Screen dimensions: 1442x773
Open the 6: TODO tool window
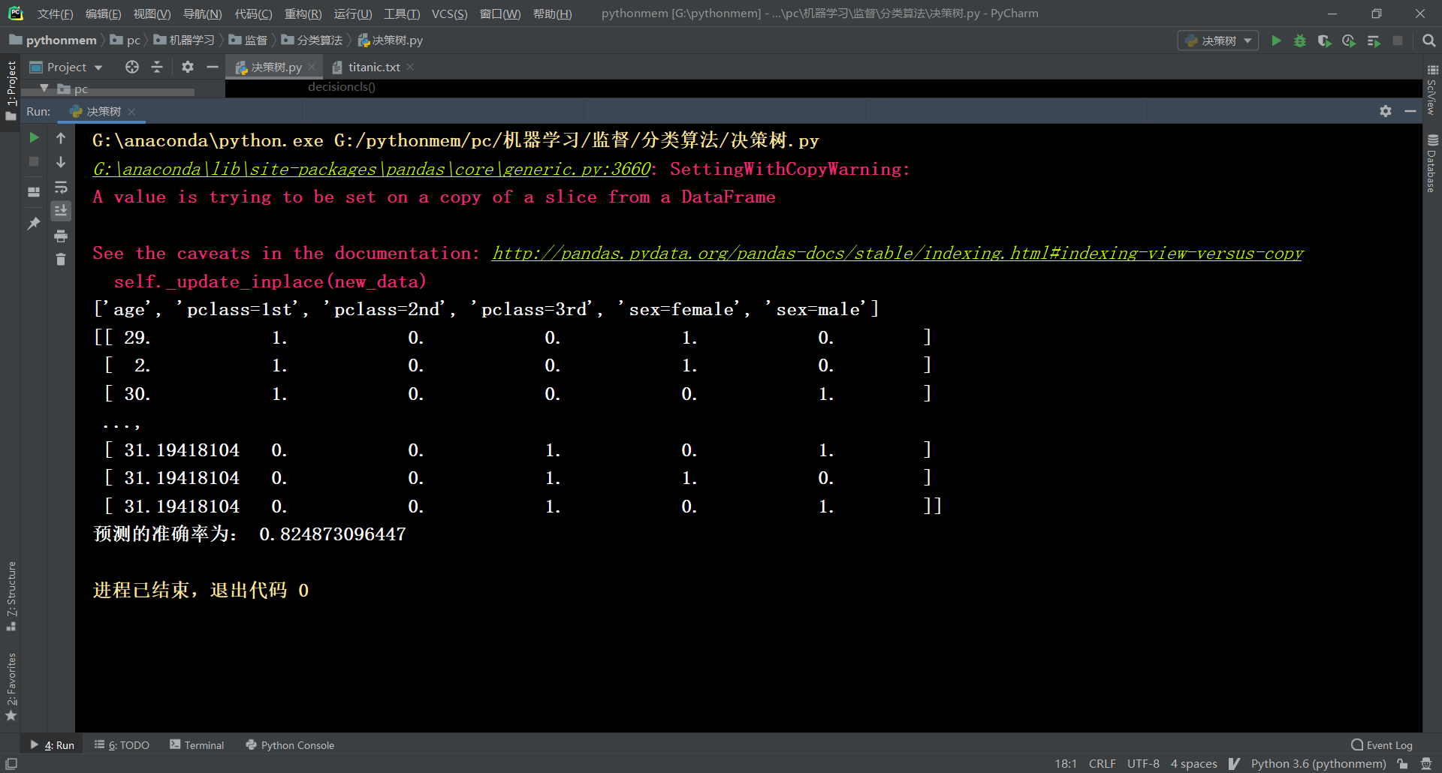[122, 745]
